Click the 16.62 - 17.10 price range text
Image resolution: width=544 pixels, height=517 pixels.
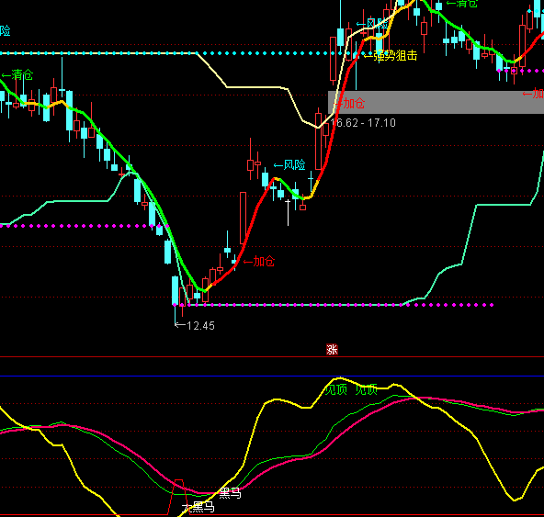point(363,123)
